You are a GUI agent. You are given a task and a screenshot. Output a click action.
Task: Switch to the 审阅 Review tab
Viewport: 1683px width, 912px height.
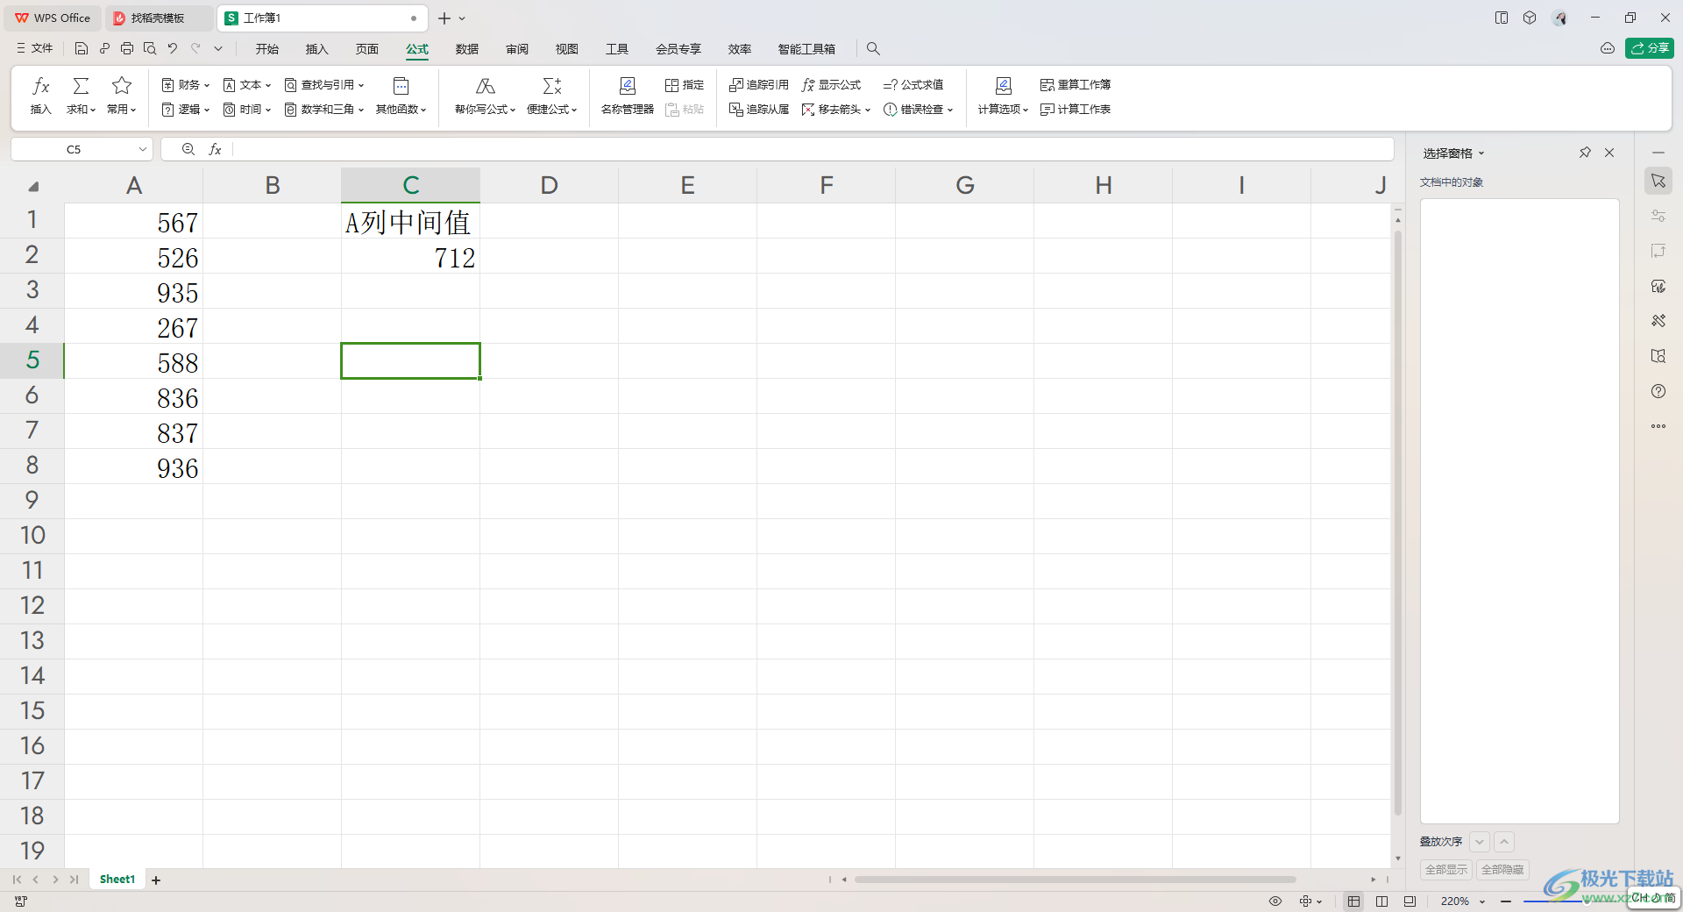(x=517, y=49)
